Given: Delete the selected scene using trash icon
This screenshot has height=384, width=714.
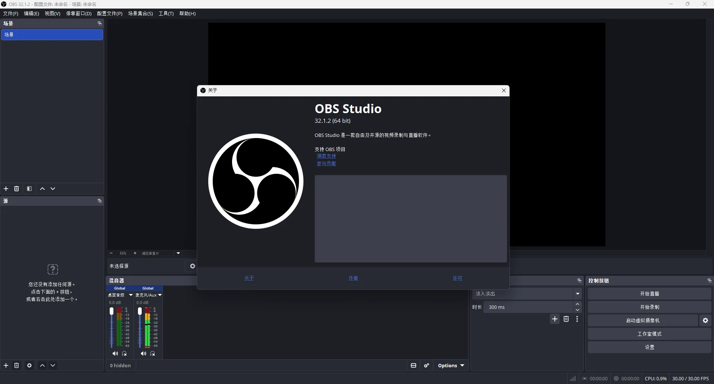Looking at the screenshot, I should (16, 189).
